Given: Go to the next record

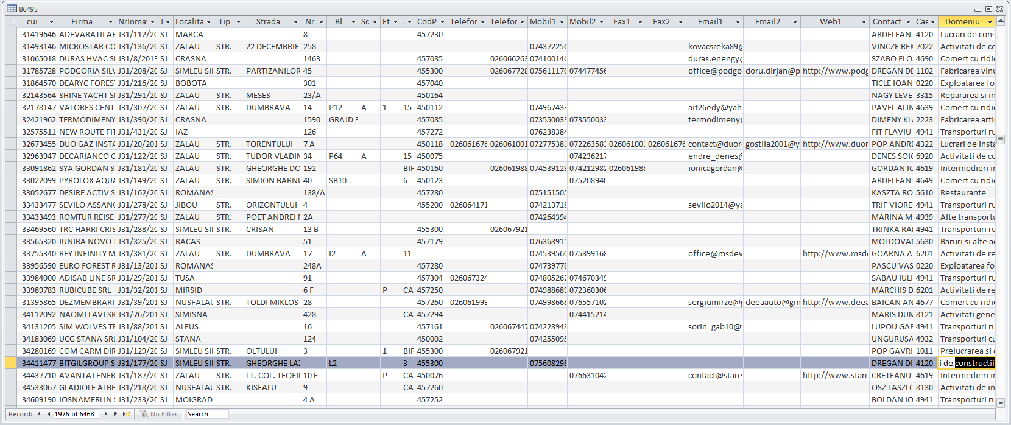Looking at the screenshot, I should (106, 414).
